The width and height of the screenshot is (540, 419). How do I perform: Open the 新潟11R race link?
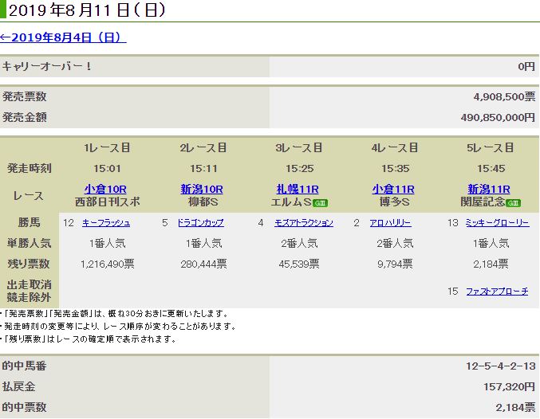tap(490, 189)
